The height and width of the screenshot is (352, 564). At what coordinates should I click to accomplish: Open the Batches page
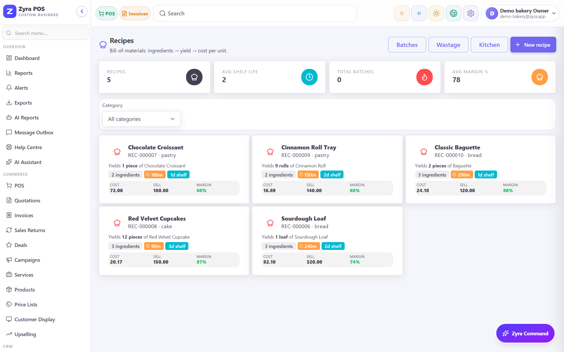(407, 45)
